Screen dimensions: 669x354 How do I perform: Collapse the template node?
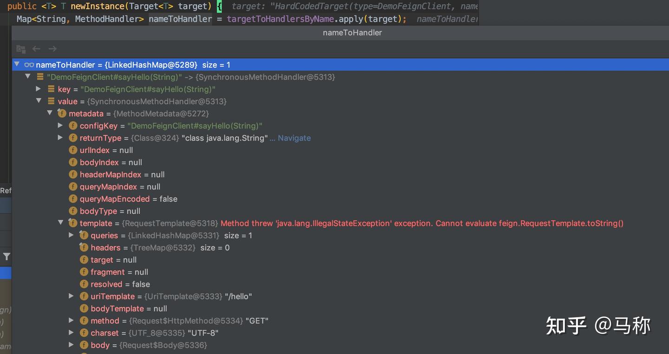[x=60, y=223]
